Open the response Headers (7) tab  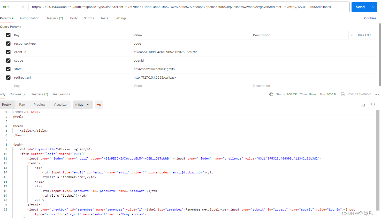pos(39,94)
